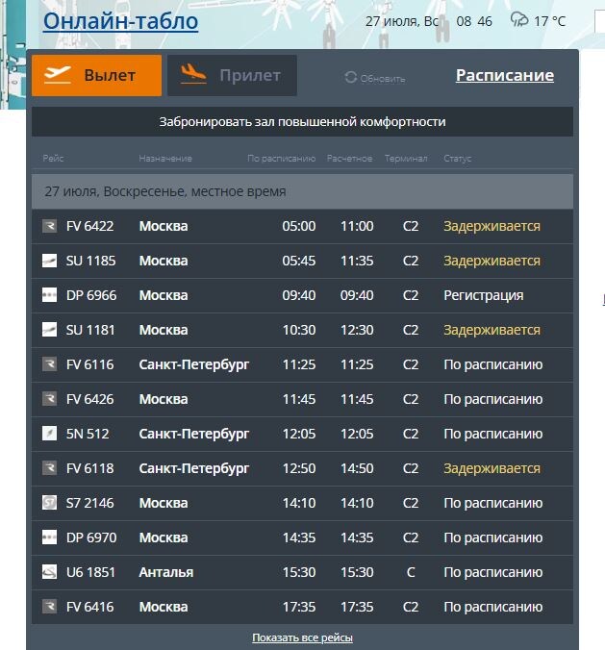
Task: Click the S7 airline logo for S7 2146
Action: point(49,503)
